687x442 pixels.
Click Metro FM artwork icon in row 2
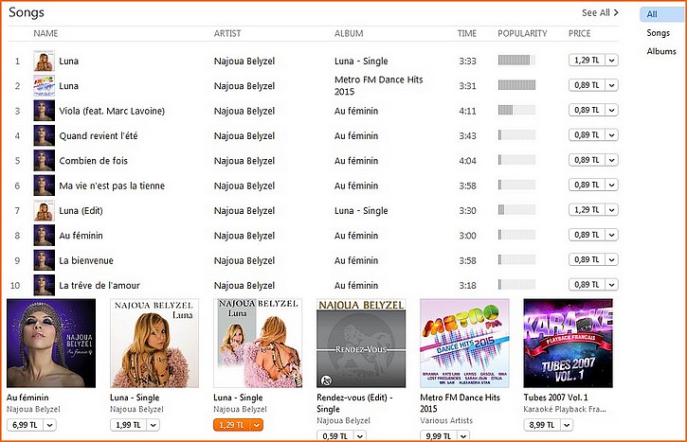[x=45, y=86]
